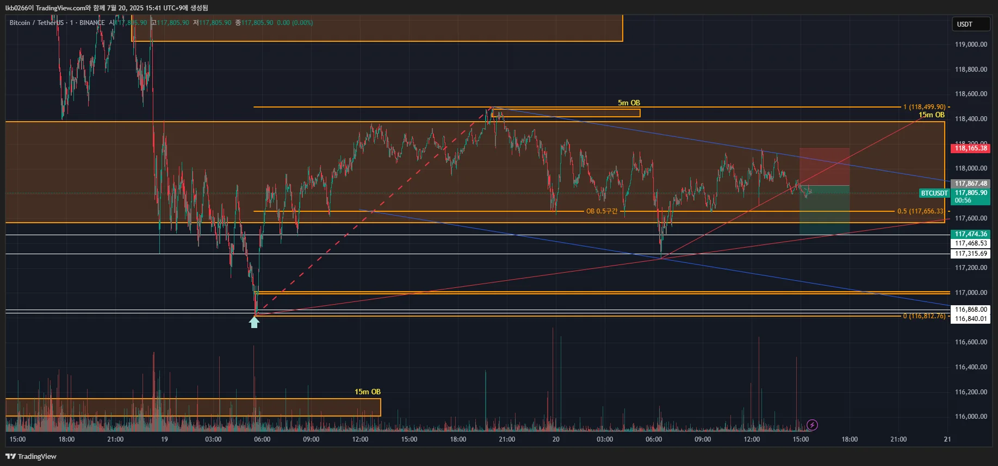
Task: Click the 118,600.00 price axis label
Action: click(x=971, y=94)
